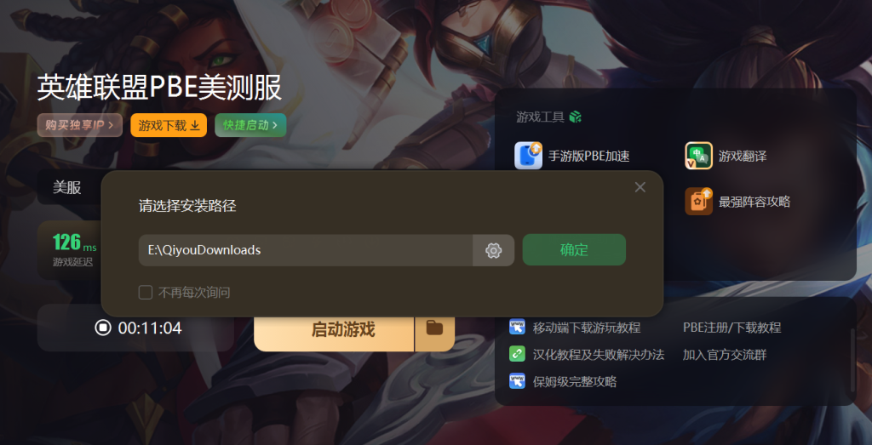Open the 加入官方交流群 link
Image resolution: width=872 pixels, height=445 pixels.
(x=725, y=355)
